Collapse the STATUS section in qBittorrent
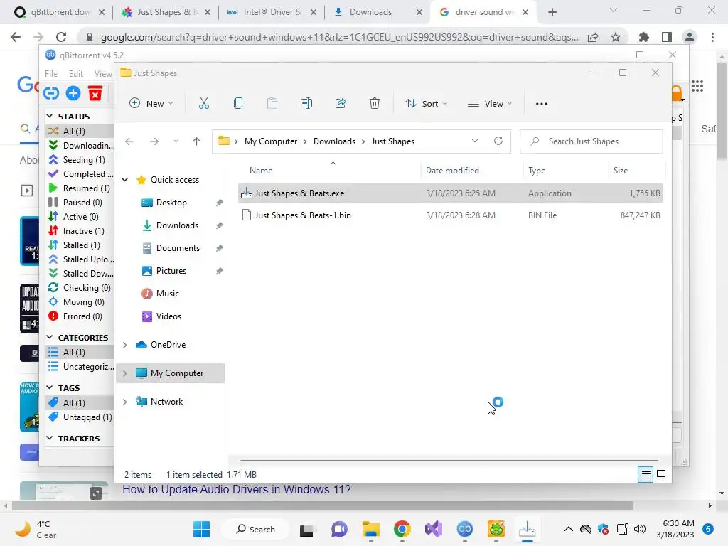Viewport: 728px width, 546px height. click(50, 116)
